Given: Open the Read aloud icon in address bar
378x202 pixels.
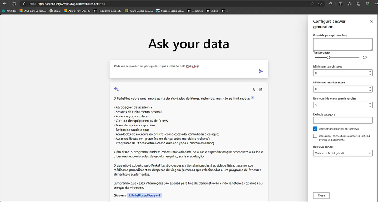Looking at the screenshot, I should click(x=312, y=4).
